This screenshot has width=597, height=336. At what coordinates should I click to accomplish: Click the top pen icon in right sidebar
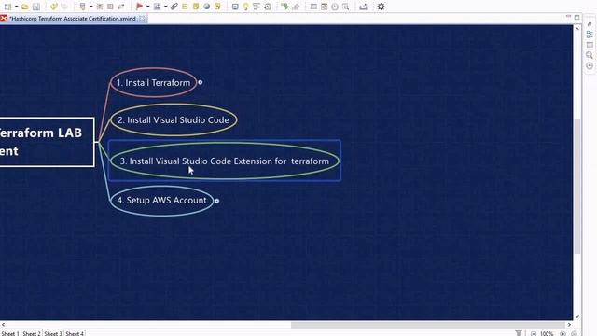coord(590,24)
